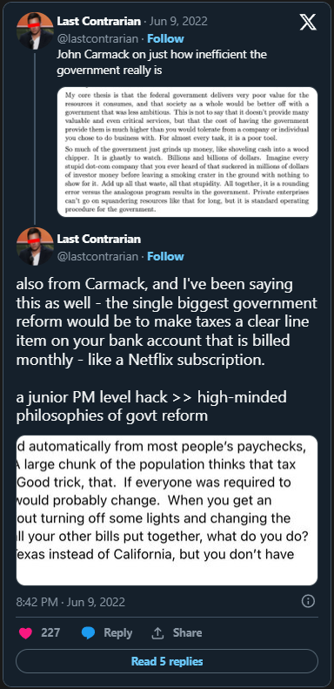
Task: Open the Read 5 replies button
Action: [167, 661]
